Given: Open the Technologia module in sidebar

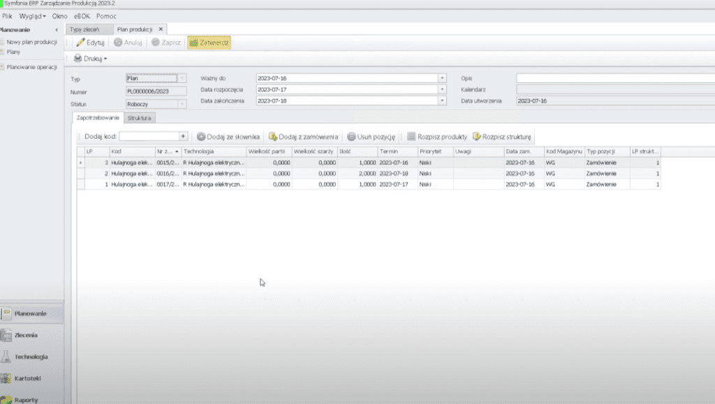Looking at the screenshot, I should click(31, 357).
